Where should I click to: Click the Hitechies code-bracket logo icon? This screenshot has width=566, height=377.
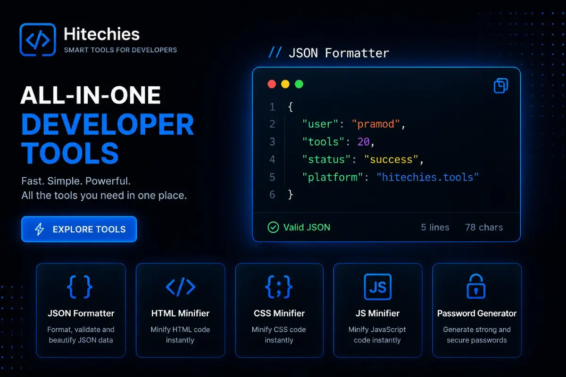point(38,40)
